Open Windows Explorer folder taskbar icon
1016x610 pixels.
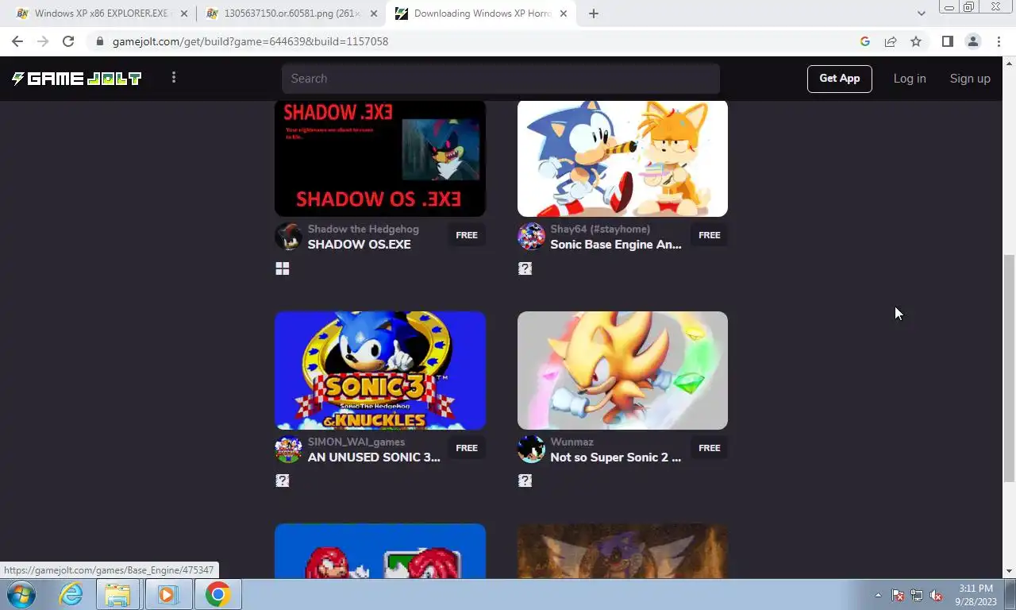pyautogui.click(x=117, y=594)
